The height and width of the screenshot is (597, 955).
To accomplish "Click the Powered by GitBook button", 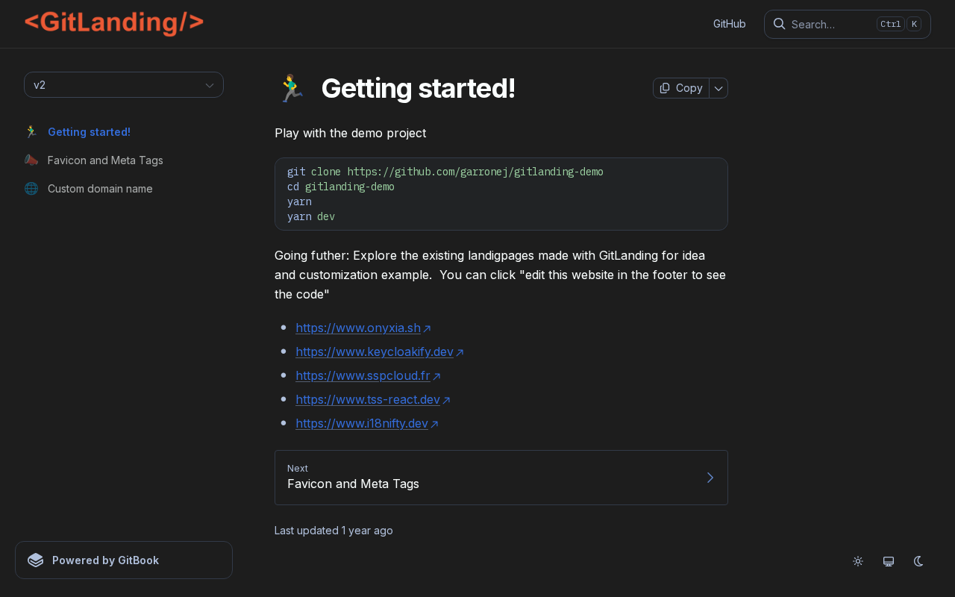I will tap(124, 560).
